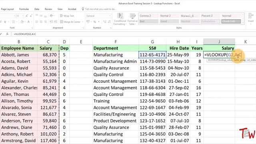Image resolution: width=256 pixels, height=144 pixels.
Task: Apply the Normal cell style
Action: 231,16
